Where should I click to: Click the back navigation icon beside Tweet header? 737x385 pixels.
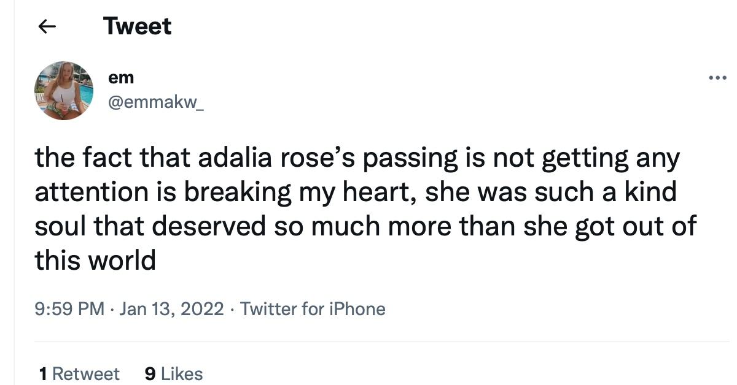coord(46,26)
